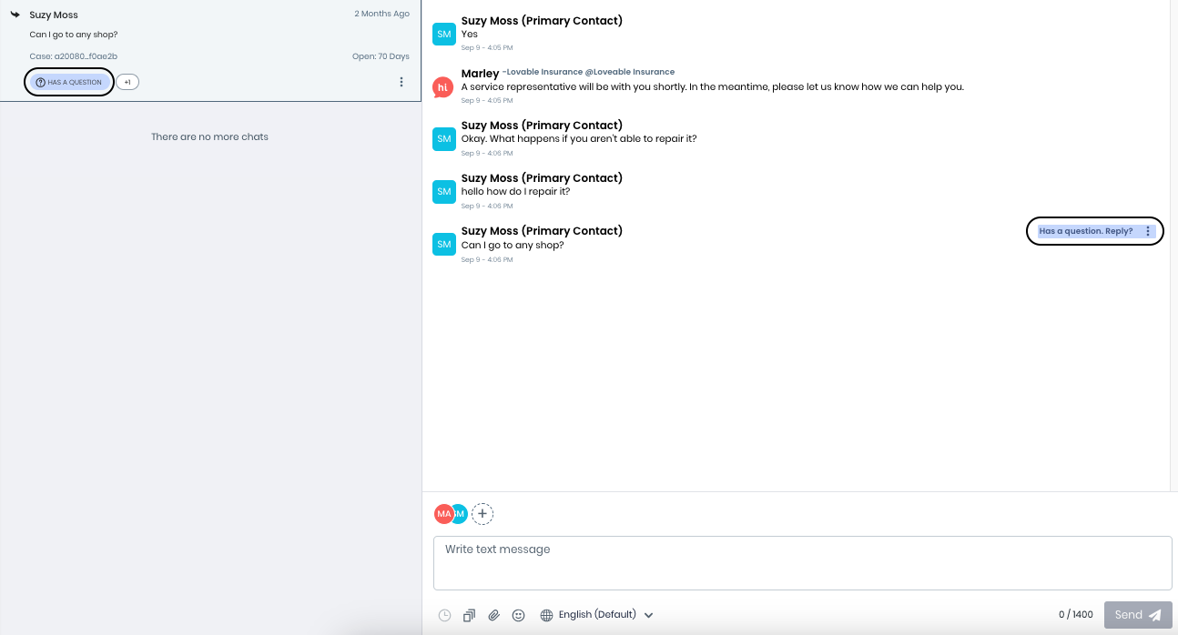Open the three-dot menu on the chat card
The width and height of the screenshot is (1178, 635).
401,81
